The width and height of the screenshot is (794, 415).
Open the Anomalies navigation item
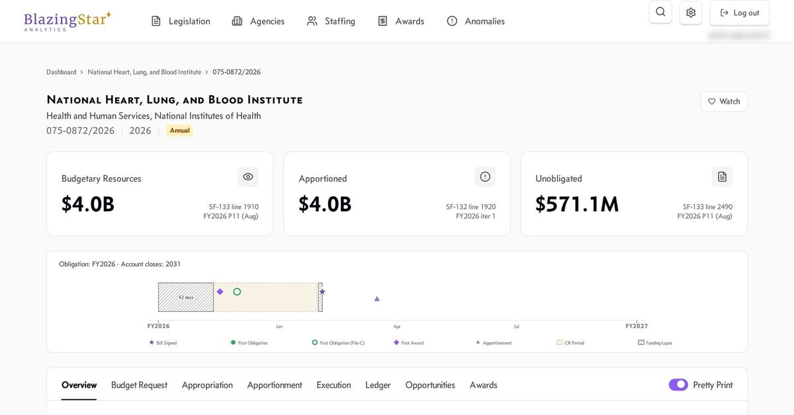(476, 21)
